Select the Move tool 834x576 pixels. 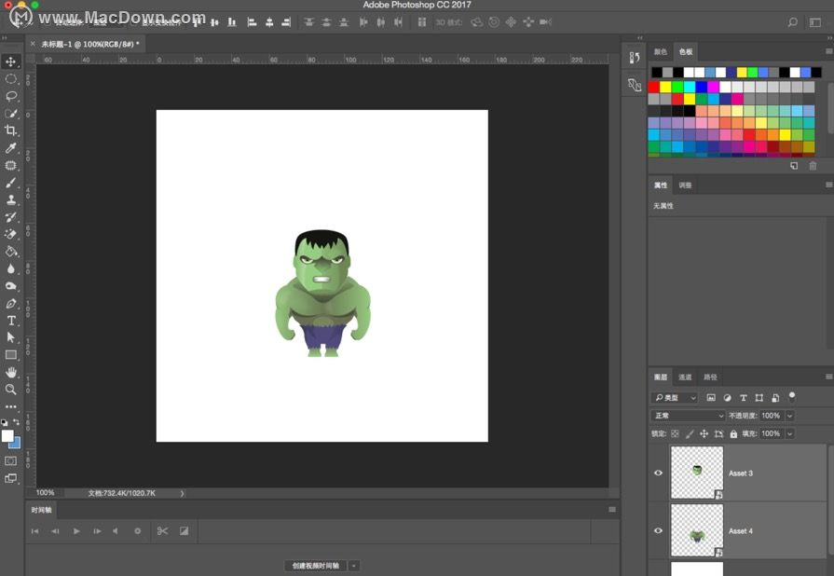tap(10, 62)
